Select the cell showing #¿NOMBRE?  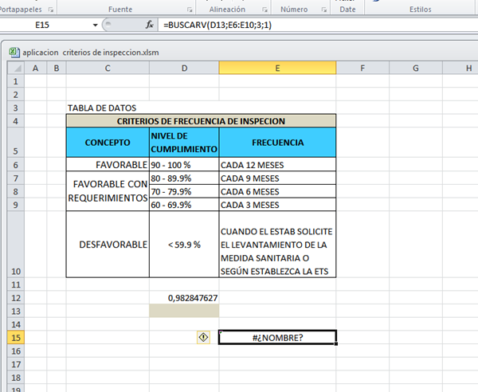(277, 337)
